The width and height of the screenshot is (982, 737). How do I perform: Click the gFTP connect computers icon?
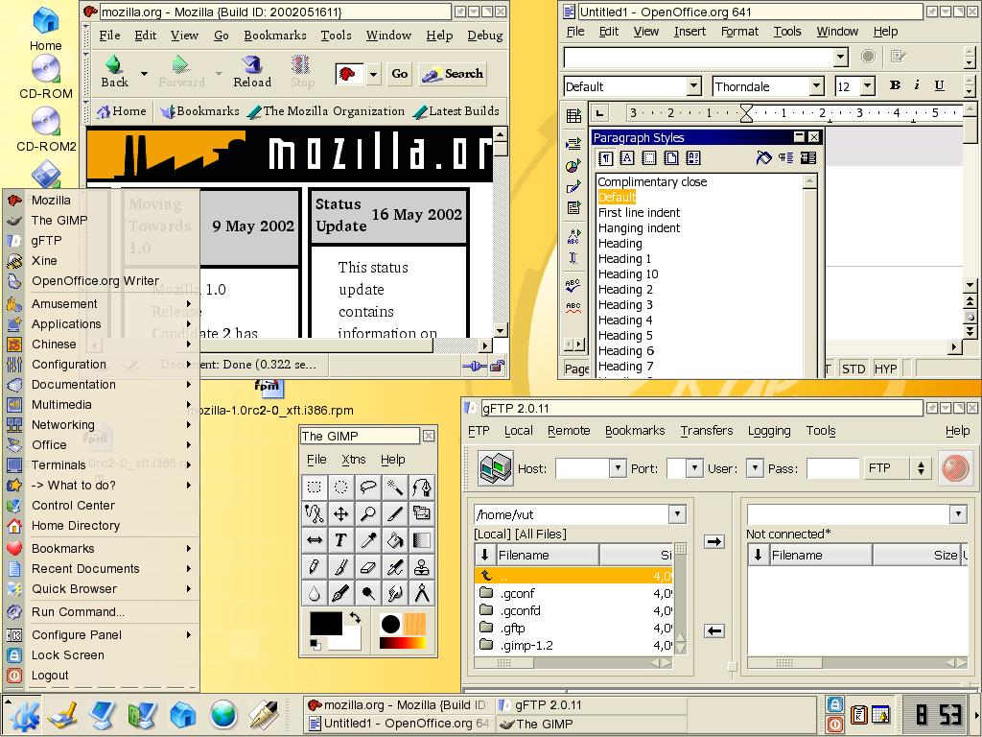click(495, 468)
